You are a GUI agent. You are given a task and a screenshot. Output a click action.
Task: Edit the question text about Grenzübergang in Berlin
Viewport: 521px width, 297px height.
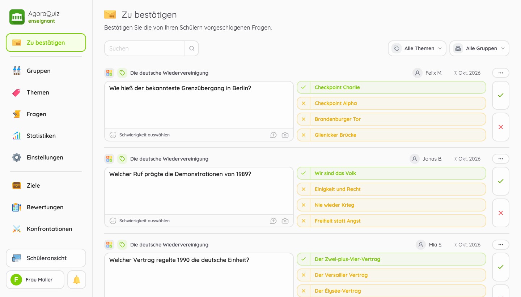point(199,105)
